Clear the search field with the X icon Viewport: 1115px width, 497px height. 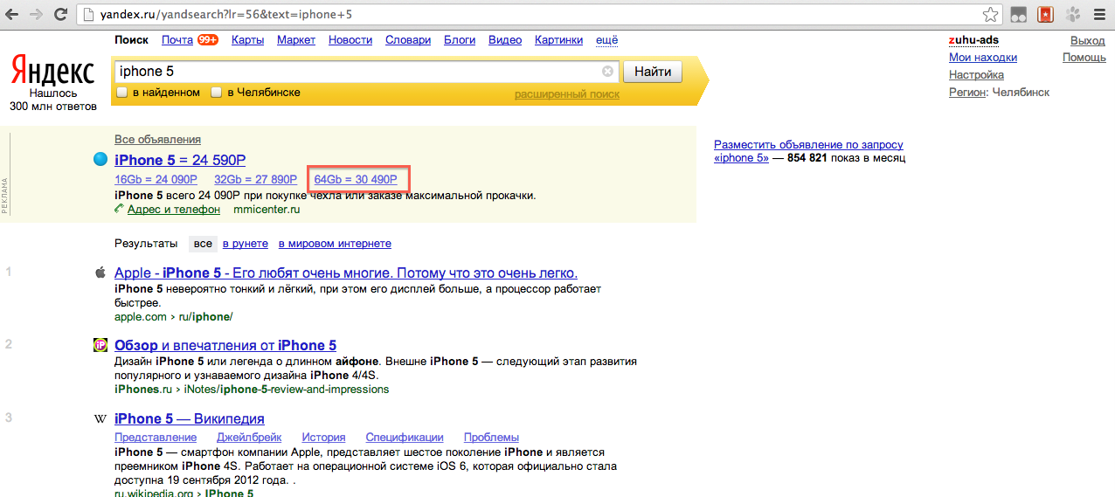click(607, 72)
